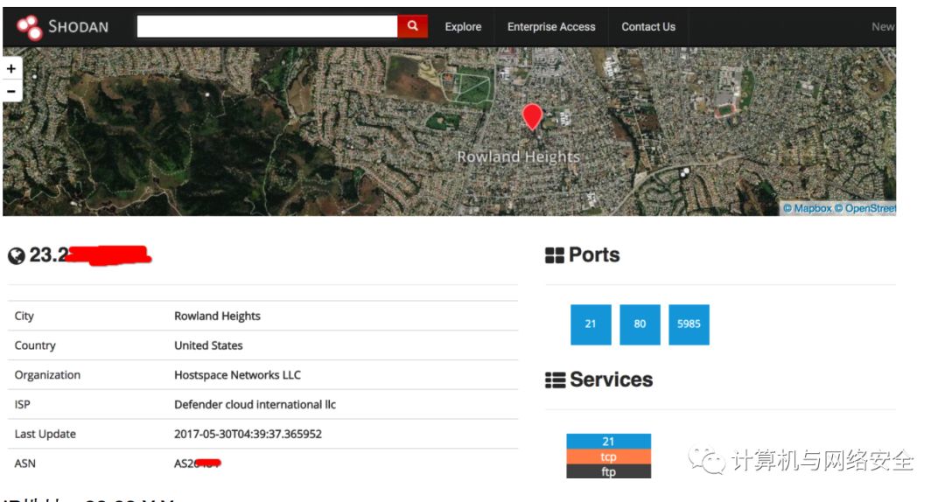Click the red location pin on map
The image size is (945, 502).
point(532,116)
